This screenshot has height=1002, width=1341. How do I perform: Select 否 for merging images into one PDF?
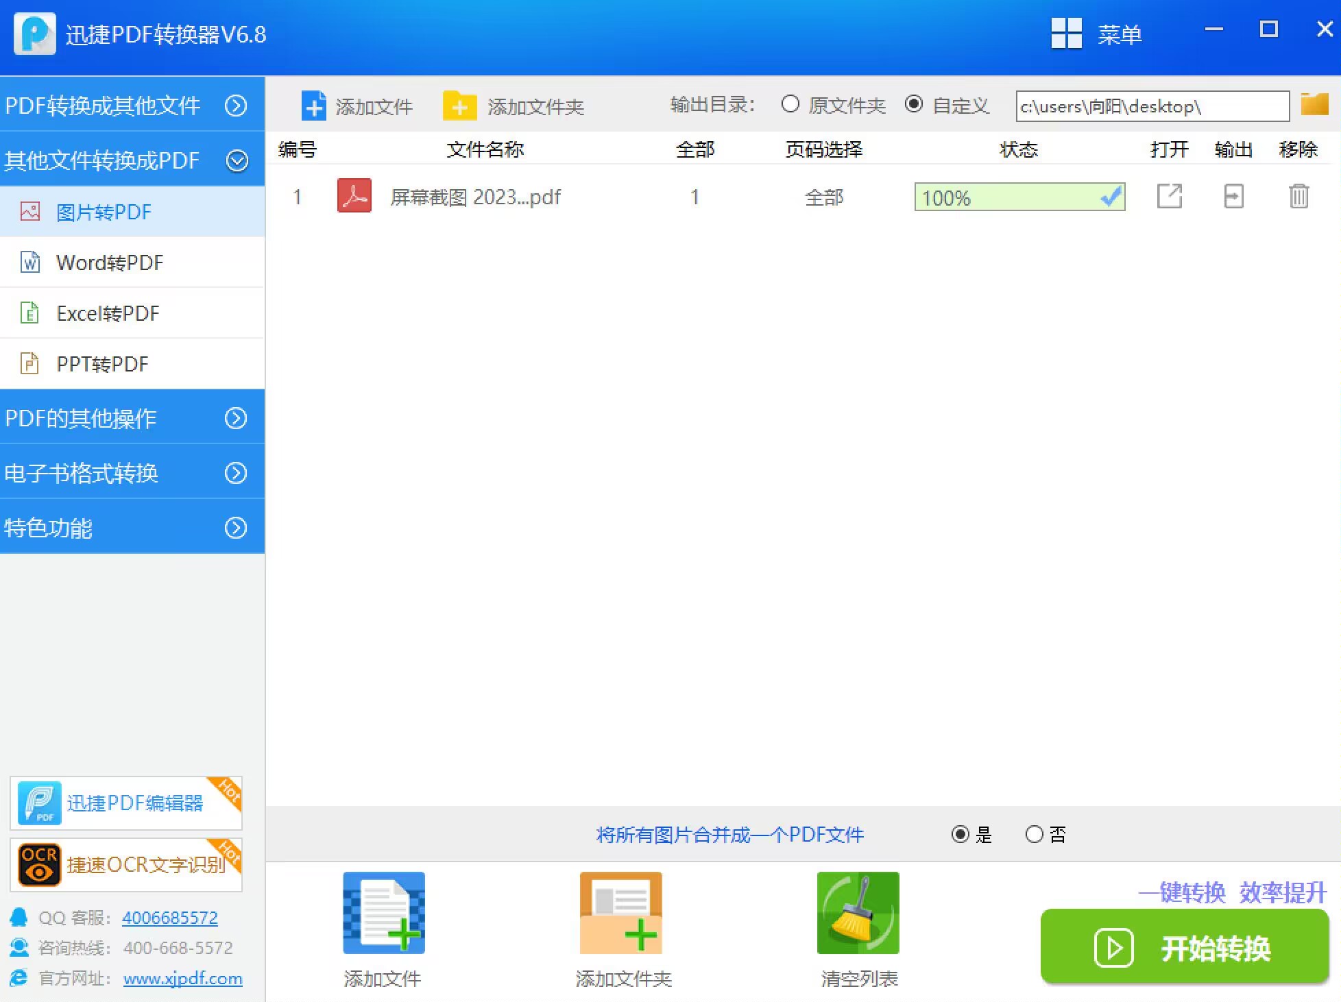click(1034, 834)
